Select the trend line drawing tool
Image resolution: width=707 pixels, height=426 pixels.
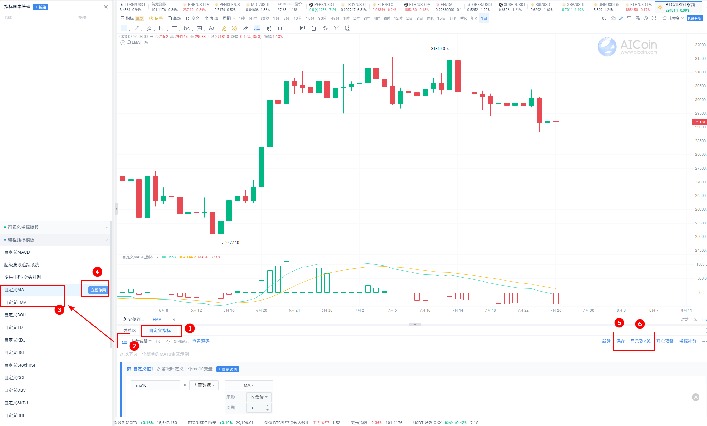(136, 28)
